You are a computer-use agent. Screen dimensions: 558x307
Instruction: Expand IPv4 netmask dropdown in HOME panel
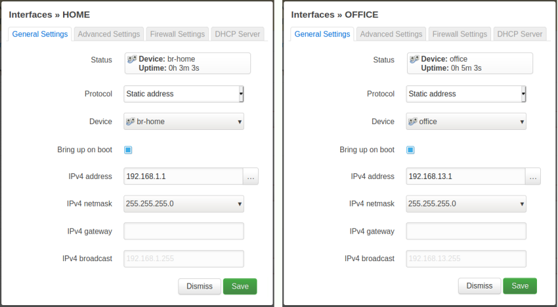point(183,204)
